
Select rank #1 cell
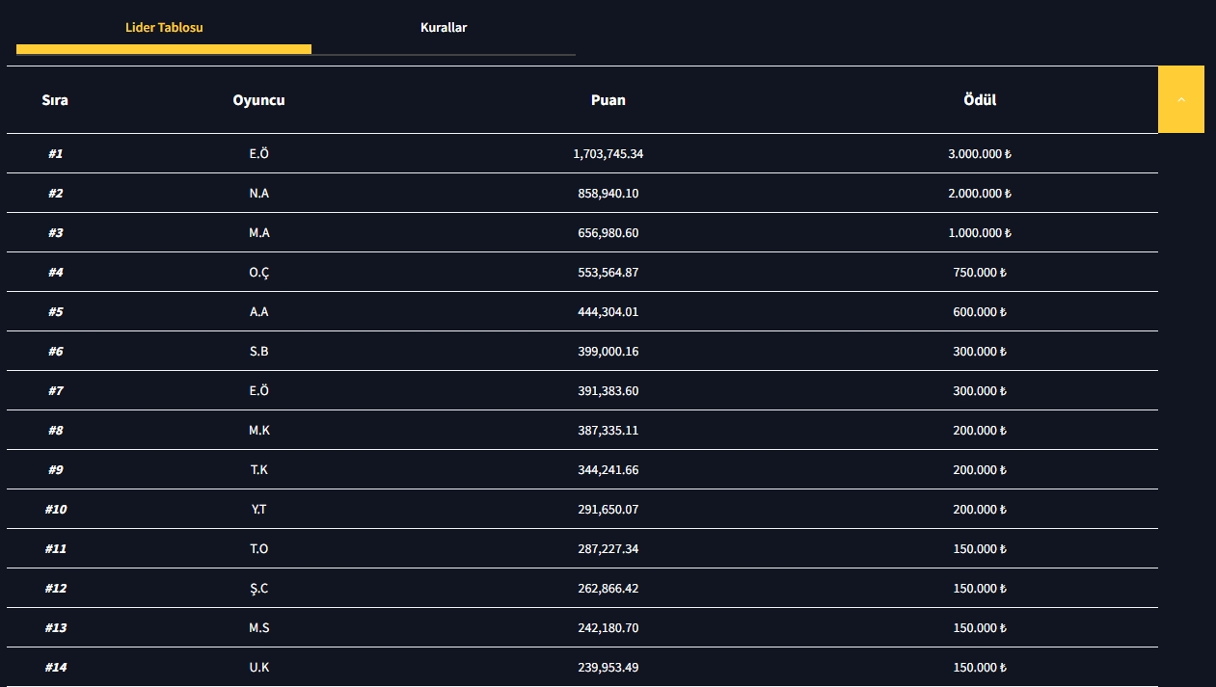click(55, 153)
